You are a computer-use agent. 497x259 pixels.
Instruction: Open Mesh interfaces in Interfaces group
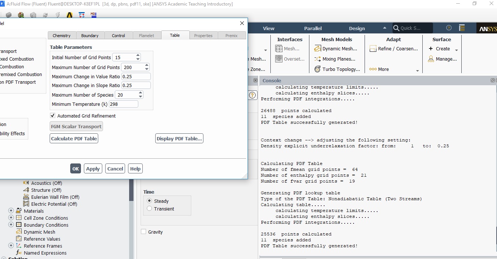(x=287, y=48)
